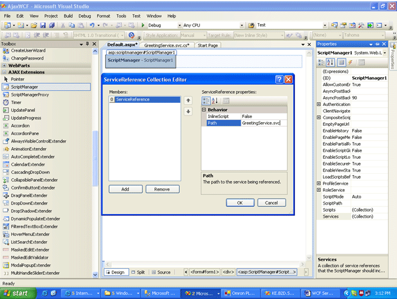Click the Toolbox scrollbar down arrow
The image size is (397, 299).
point(95,275)
